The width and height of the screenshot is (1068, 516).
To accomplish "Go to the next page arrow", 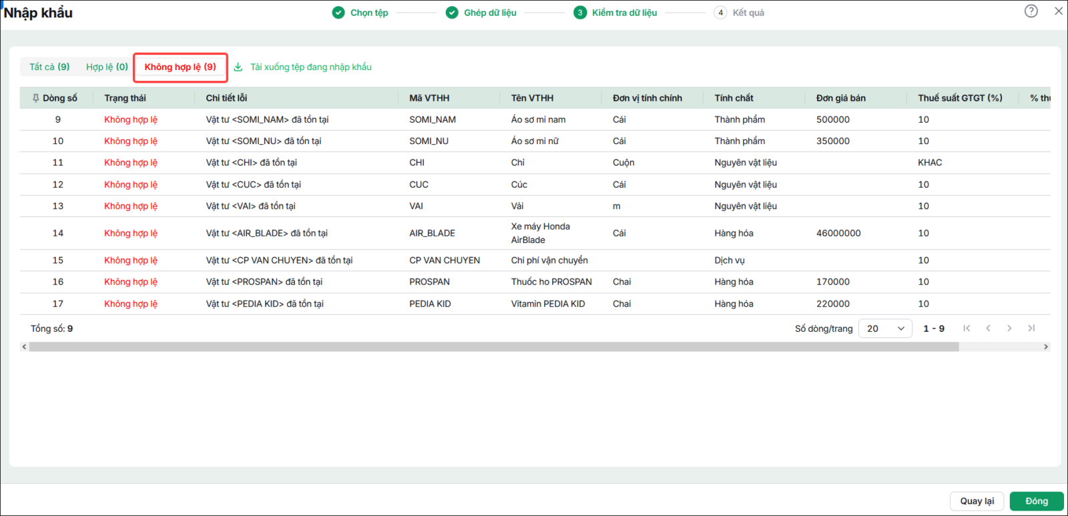I will point(1009,328).
